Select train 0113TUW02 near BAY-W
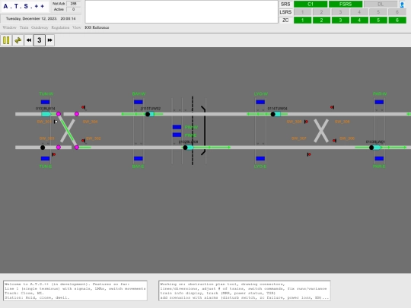 [150, 114]
